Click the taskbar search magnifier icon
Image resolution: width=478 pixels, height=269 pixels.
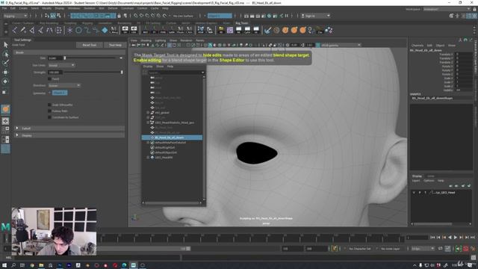13,265
